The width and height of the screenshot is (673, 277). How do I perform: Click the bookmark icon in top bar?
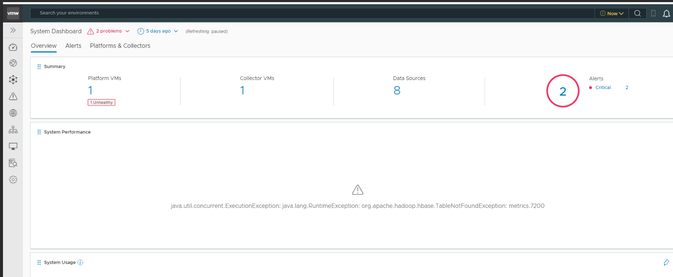pyautogui.click(x=653, y=14)
